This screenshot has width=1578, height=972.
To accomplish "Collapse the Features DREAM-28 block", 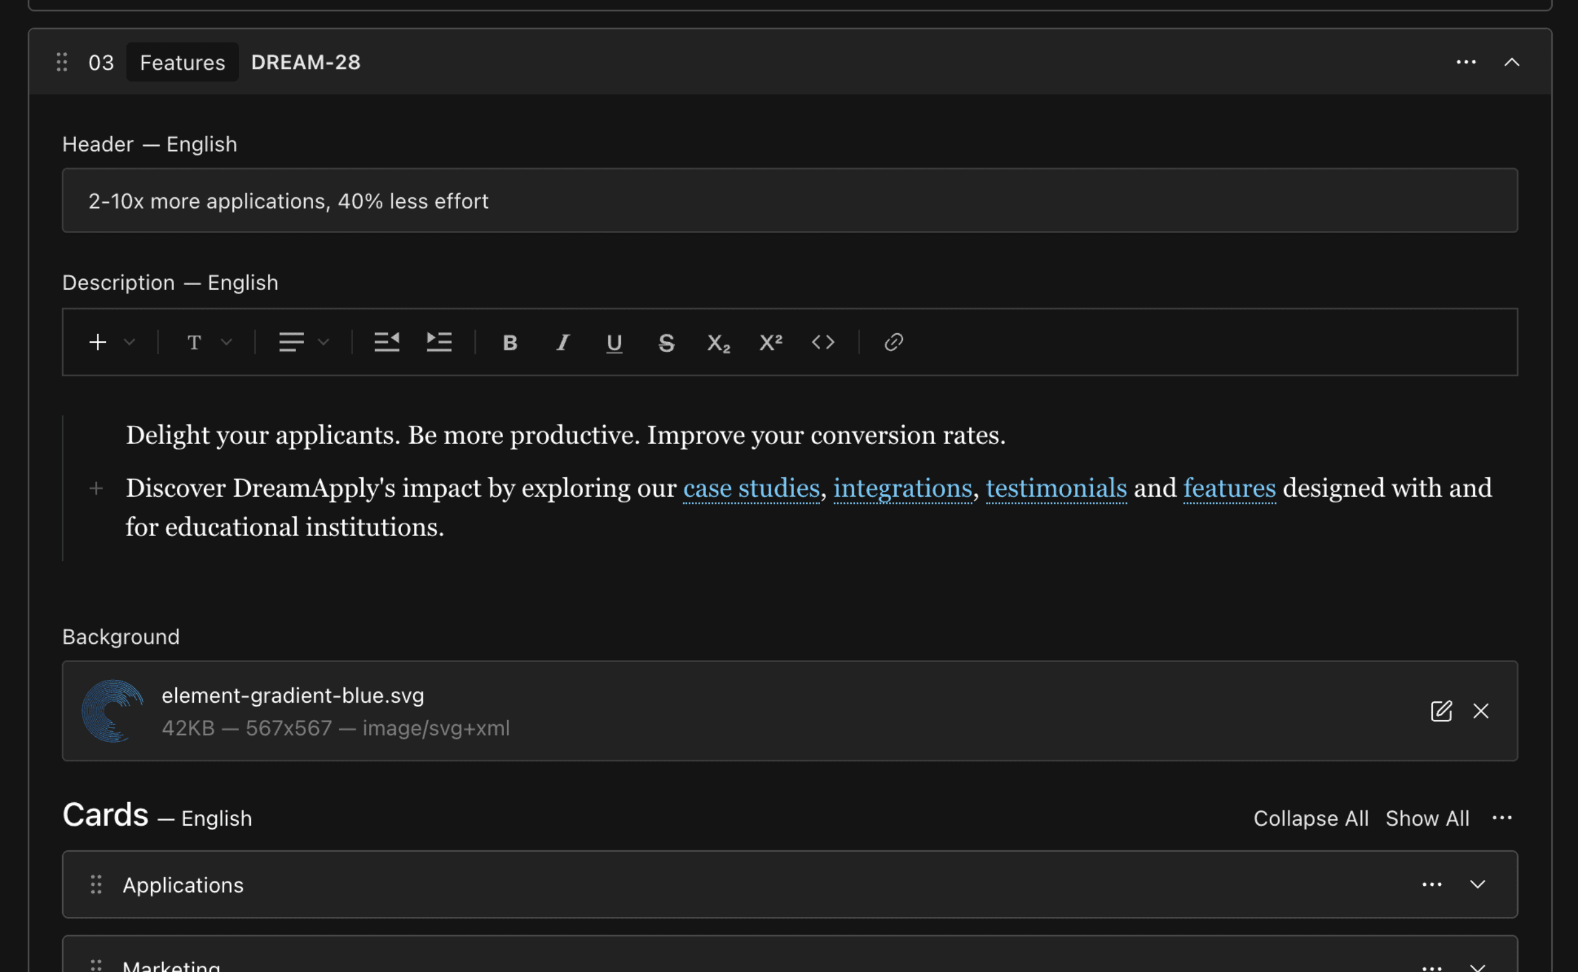I will point(1512,62).
